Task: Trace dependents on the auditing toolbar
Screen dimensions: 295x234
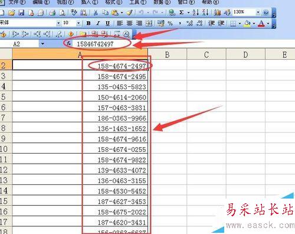Action: click(x=37, y=34)
